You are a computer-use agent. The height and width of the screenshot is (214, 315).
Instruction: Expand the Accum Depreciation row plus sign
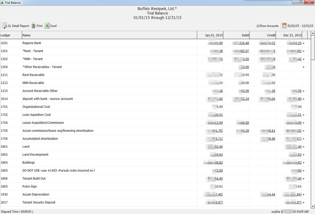pyautogui.click(x=303, y=195)
